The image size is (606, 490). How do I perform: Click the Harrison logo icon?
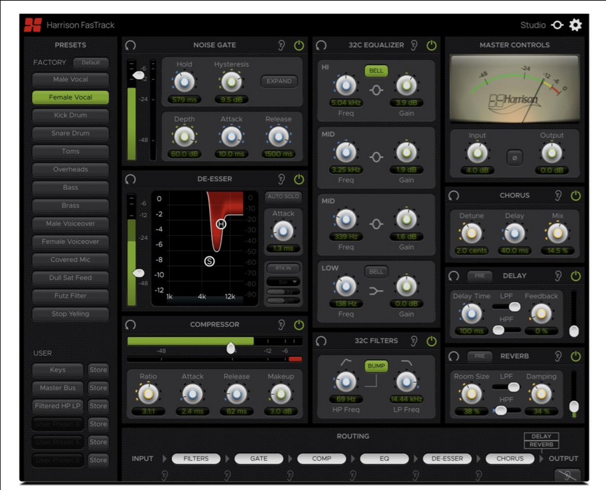click(33, 25)
